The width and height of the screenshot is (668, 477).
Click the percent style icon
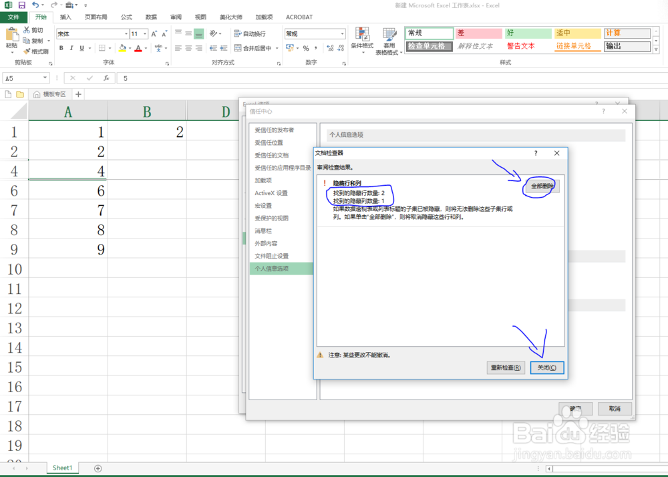point(306,48)
